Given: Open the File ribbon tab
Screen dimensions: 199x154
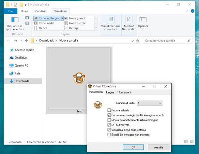Looking at the screenshot, I should [x=10, y=11].
